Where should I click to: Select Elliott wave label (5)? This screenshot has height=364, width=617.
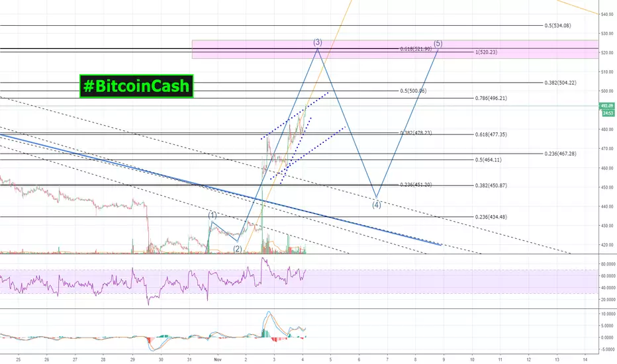coord(438,43)
